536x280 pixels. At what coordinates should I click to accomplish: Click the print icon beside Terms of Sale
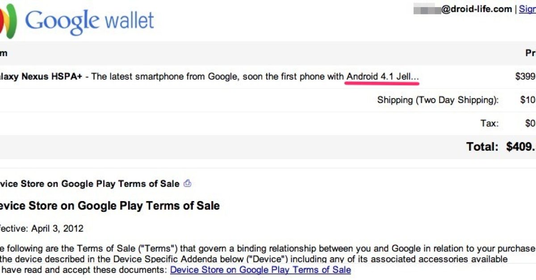188,183
